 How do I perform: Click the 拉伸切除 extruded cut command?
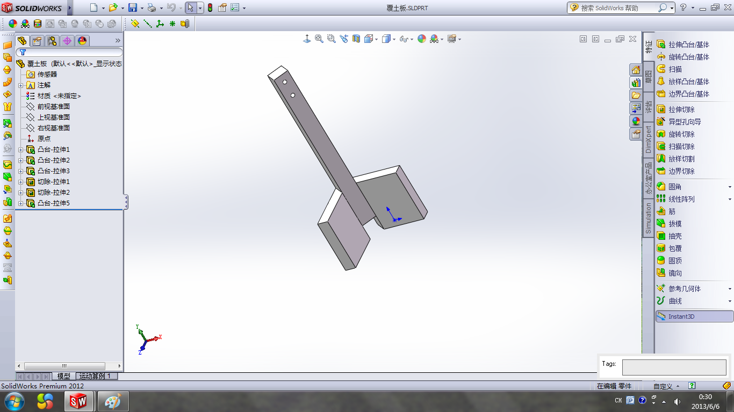(676, 109)
